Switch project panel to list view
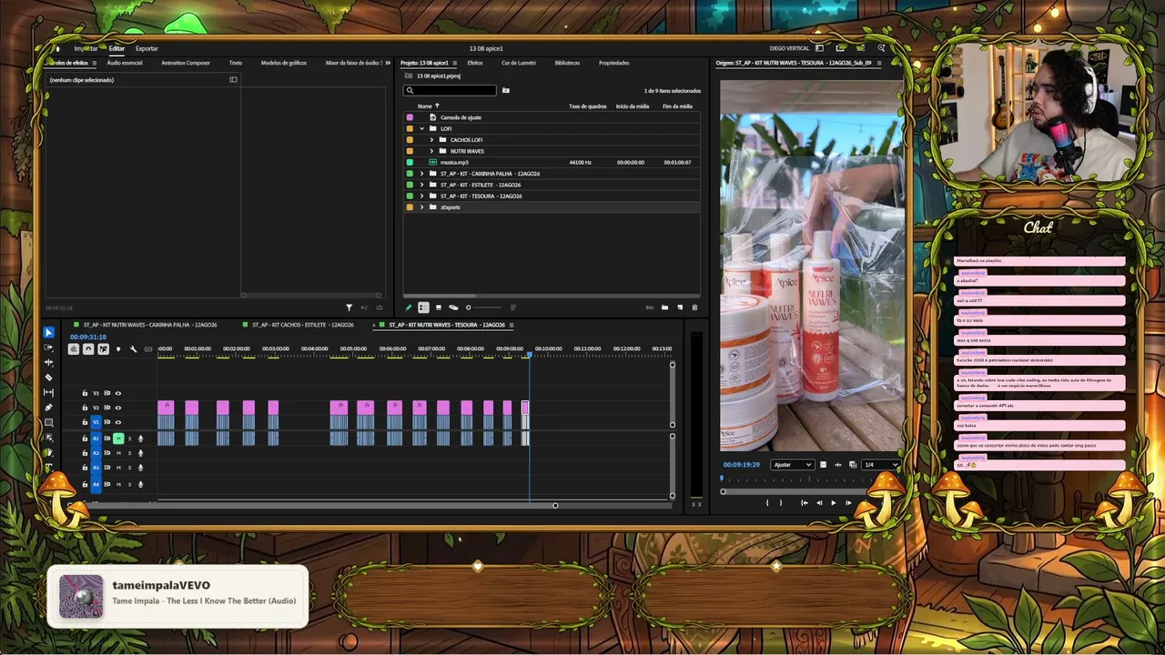Viewport: 1165px width, 655px height. coord(423,307)
